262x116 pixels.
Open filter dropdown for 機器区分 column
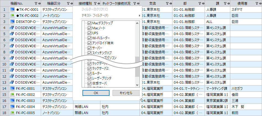(x=68, y=3)
